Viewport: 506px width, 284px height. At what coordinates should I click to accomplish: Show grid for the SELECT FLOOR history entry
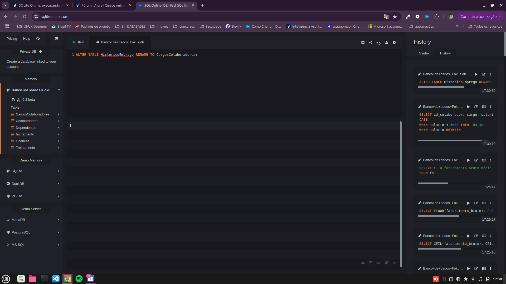pos(484,203)
